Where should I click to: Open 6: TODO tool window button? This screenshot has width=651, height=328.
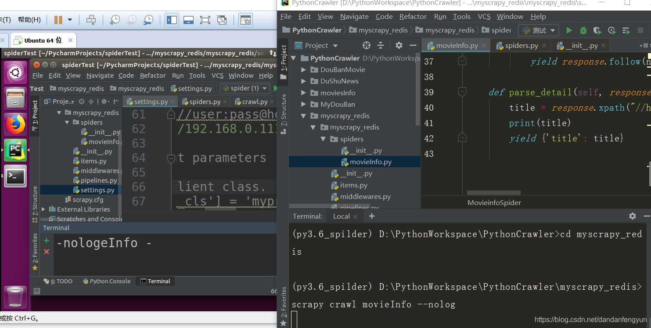(x=58, y=281)
